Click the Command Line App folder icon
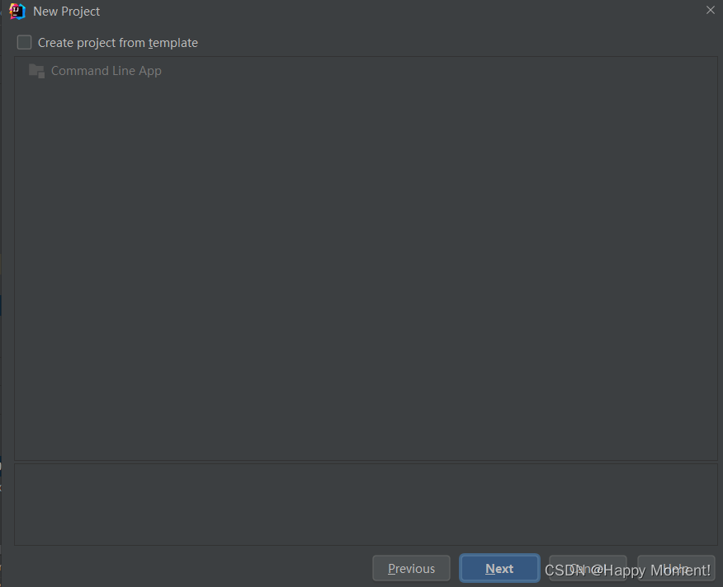 tap(36, 71)
